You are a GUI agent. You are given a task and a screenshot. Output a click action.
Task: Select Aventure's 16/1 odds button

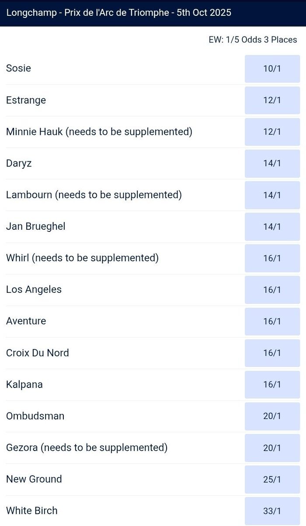[x=272, y=321]
